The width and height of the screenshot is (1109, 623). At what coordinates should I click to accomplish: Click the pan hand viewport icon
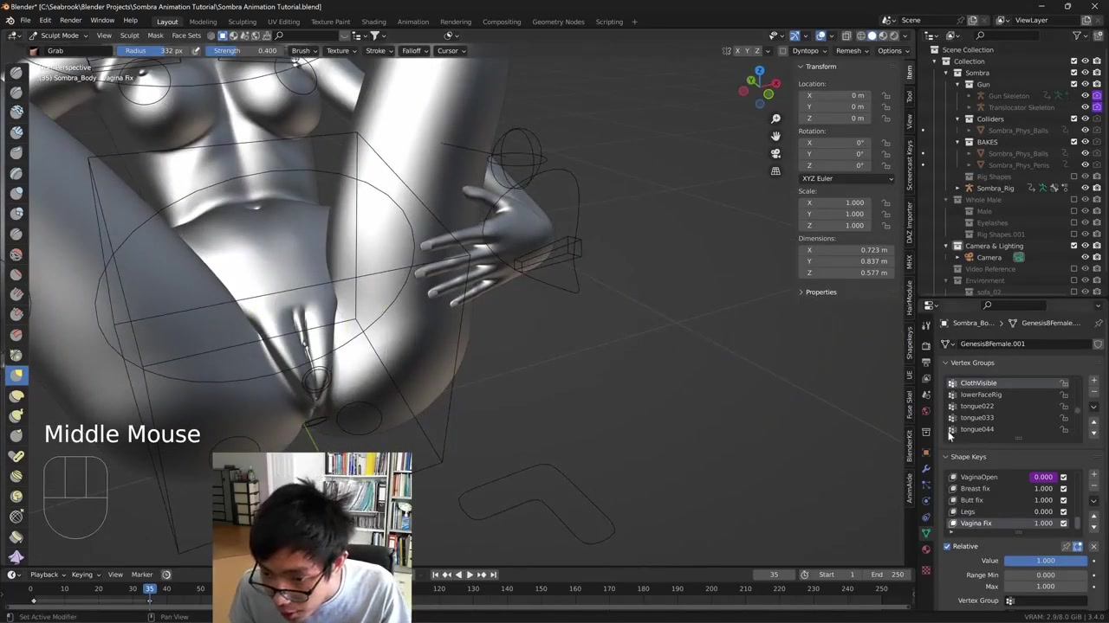coord(775,136)
